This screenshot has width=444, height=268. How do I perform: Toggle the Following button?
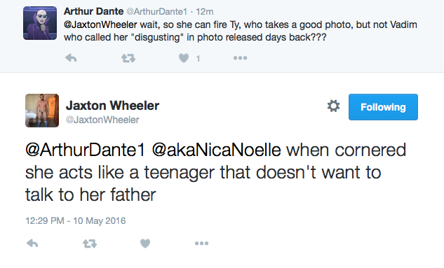click(383, 107)
